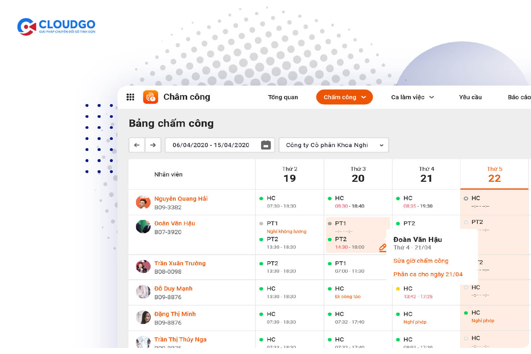The image size is (531, 354).
Task: Click employee code B09-3382
Action: (x=168, y=207)
